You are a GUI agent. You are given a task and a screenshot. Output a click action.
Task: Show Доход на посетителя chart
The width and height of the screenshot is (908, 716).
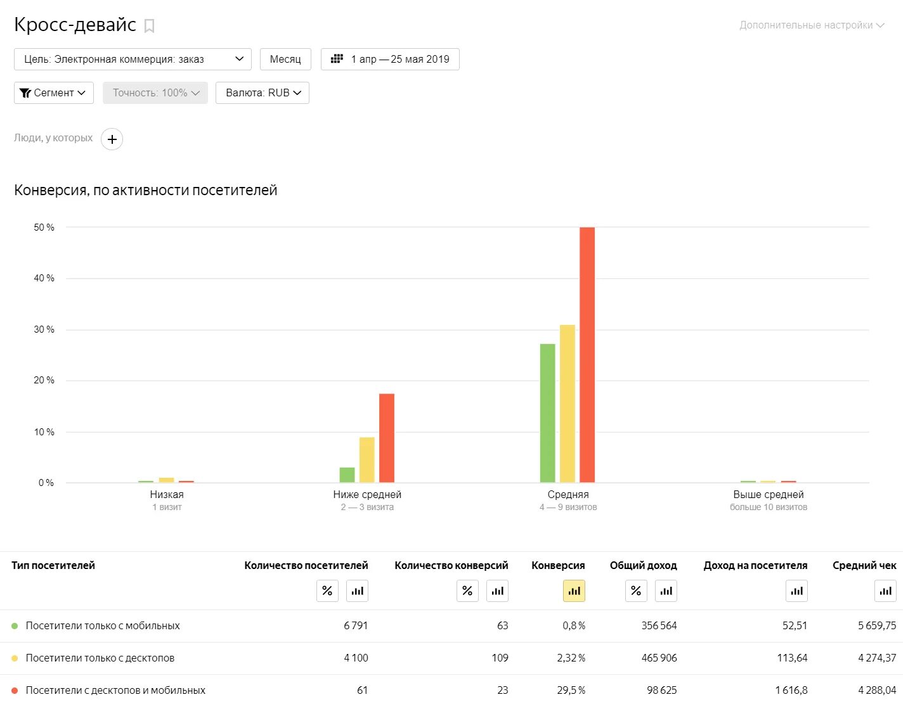(797, 591)
